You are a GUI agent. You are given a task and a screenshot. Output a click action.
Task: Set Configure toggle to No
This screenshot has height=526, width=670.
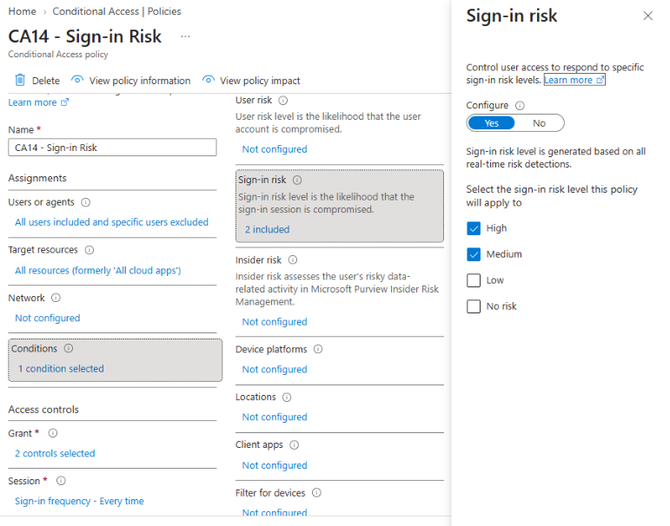coord(539,123)
